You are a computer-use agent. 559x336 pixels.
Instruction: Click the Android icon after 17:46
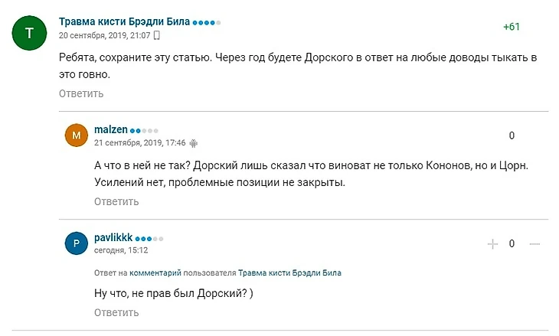[194, 142]
